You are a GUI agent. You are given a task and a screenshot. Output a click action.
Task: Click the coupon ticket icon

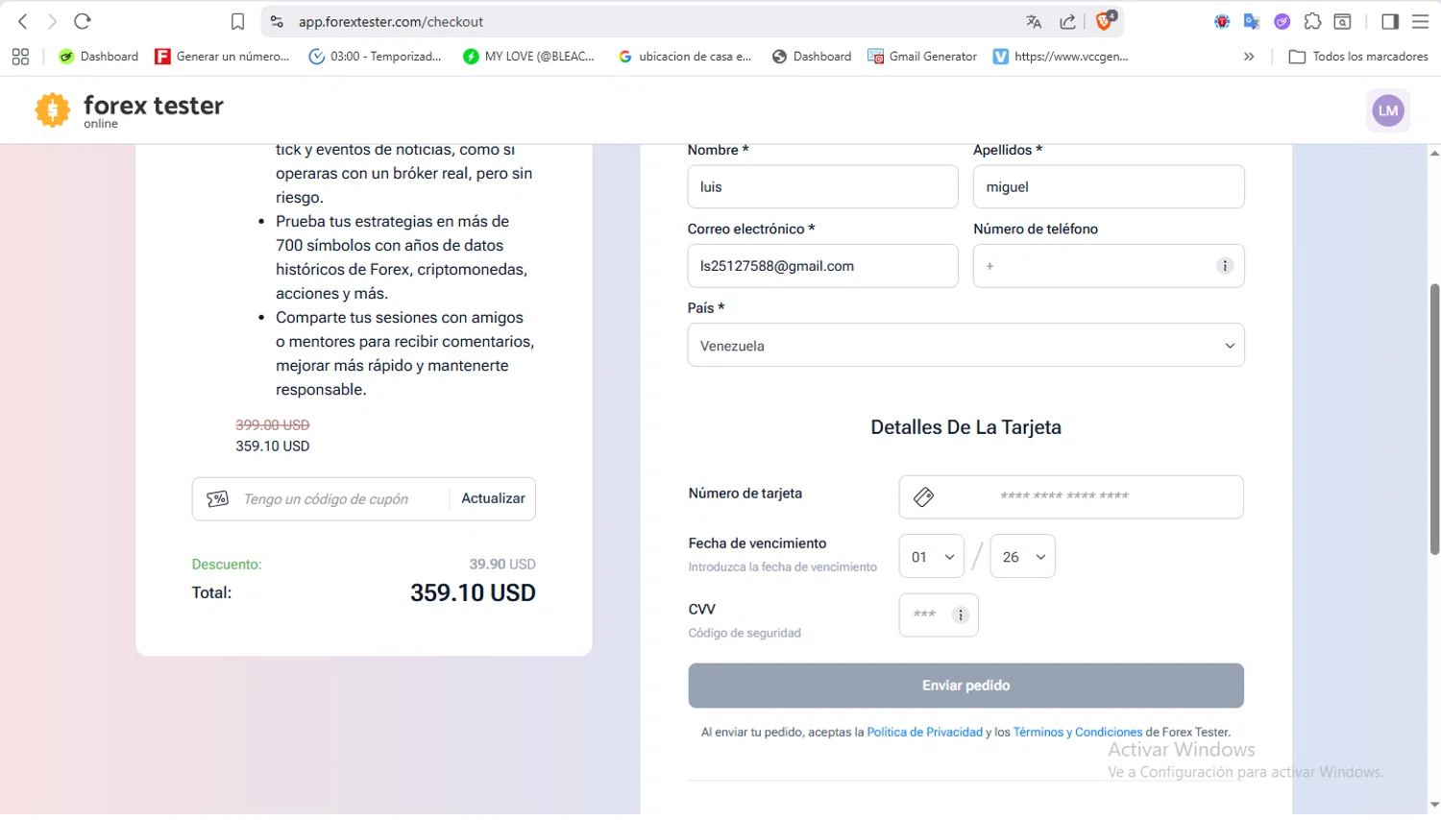pyautogui.click(x=218, y=499)
